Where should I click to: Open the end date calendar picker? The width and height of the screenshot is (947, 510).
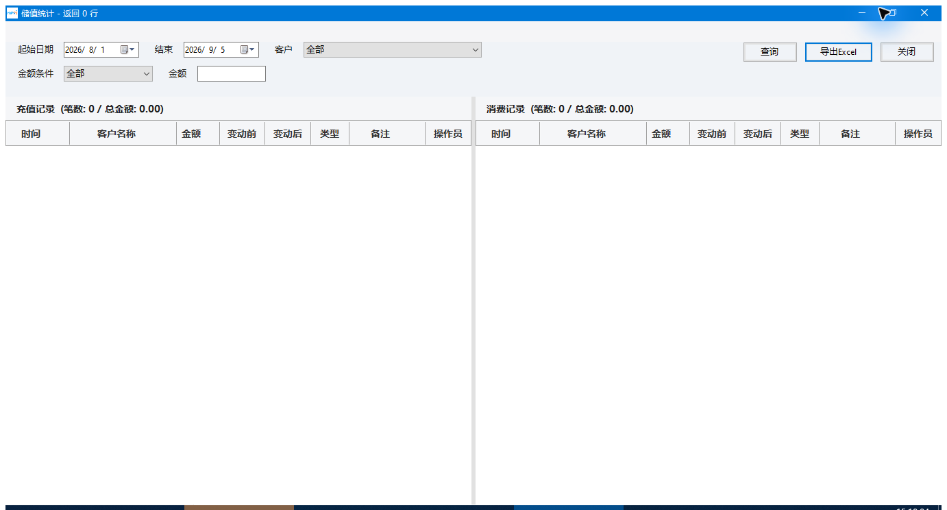pyautogui.click(x=248, y=49)
